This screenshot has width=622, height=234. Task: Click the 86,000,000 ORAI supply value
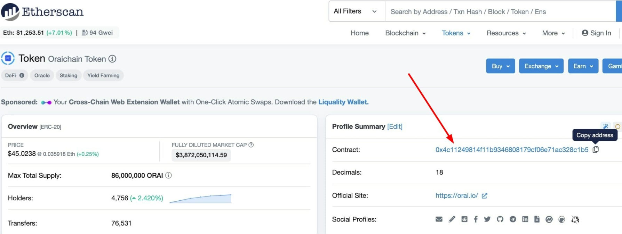(x=137, y=175)
